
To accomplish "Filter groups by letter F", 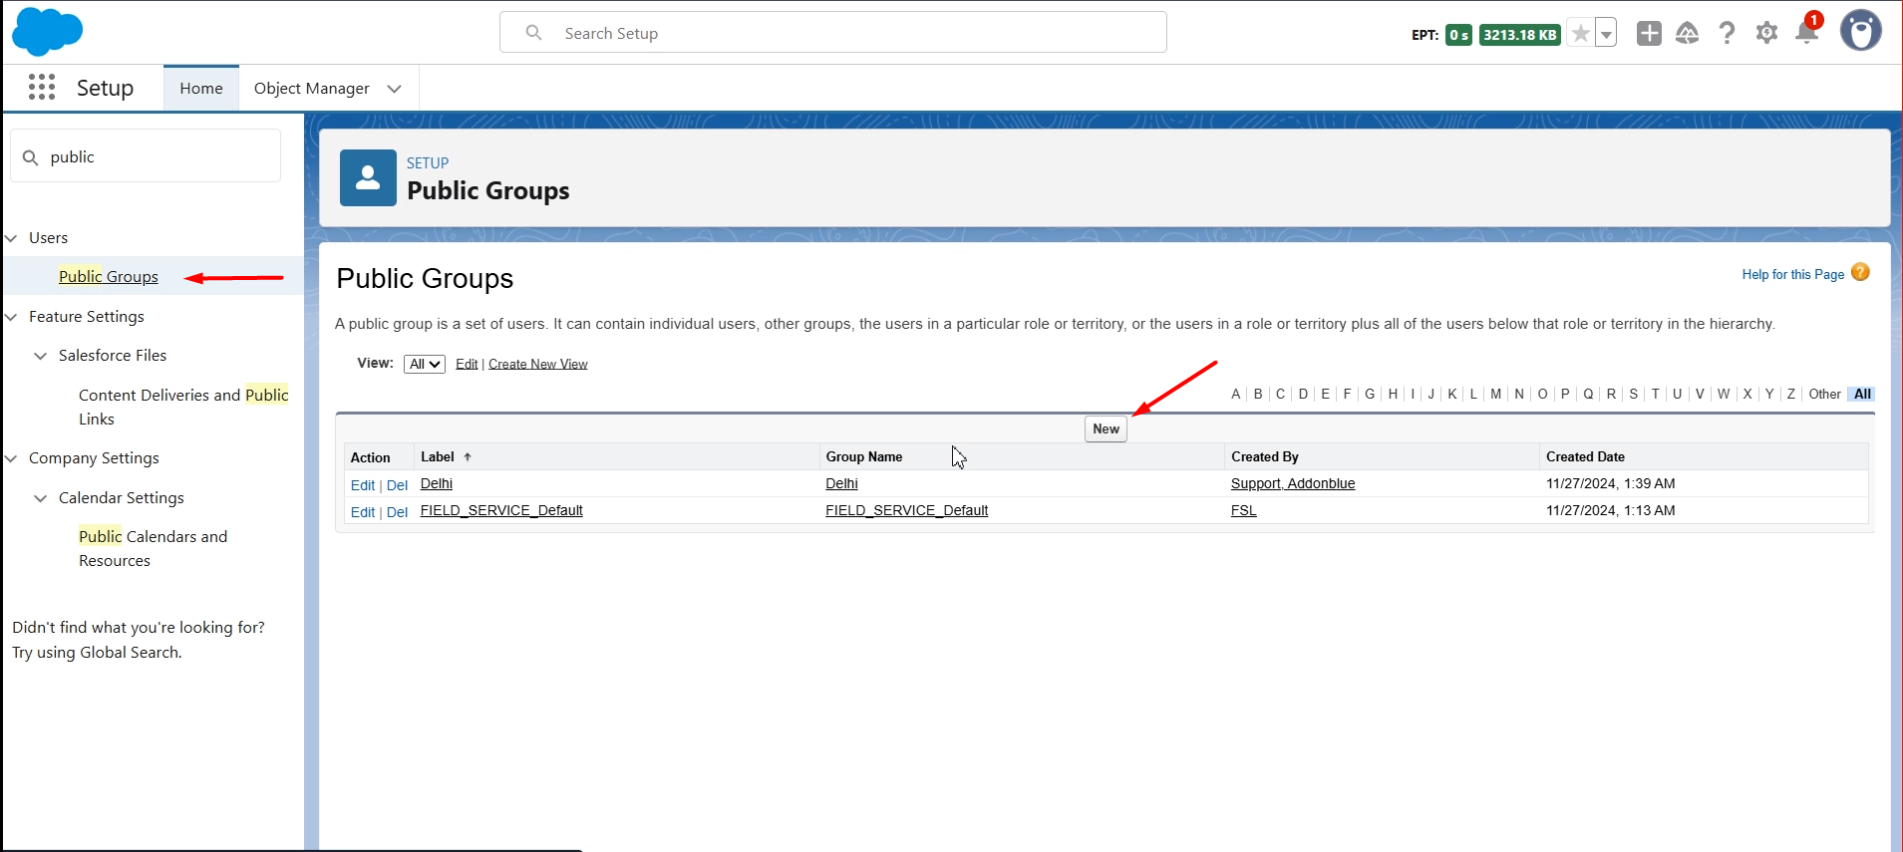I will click(1347, 394).
